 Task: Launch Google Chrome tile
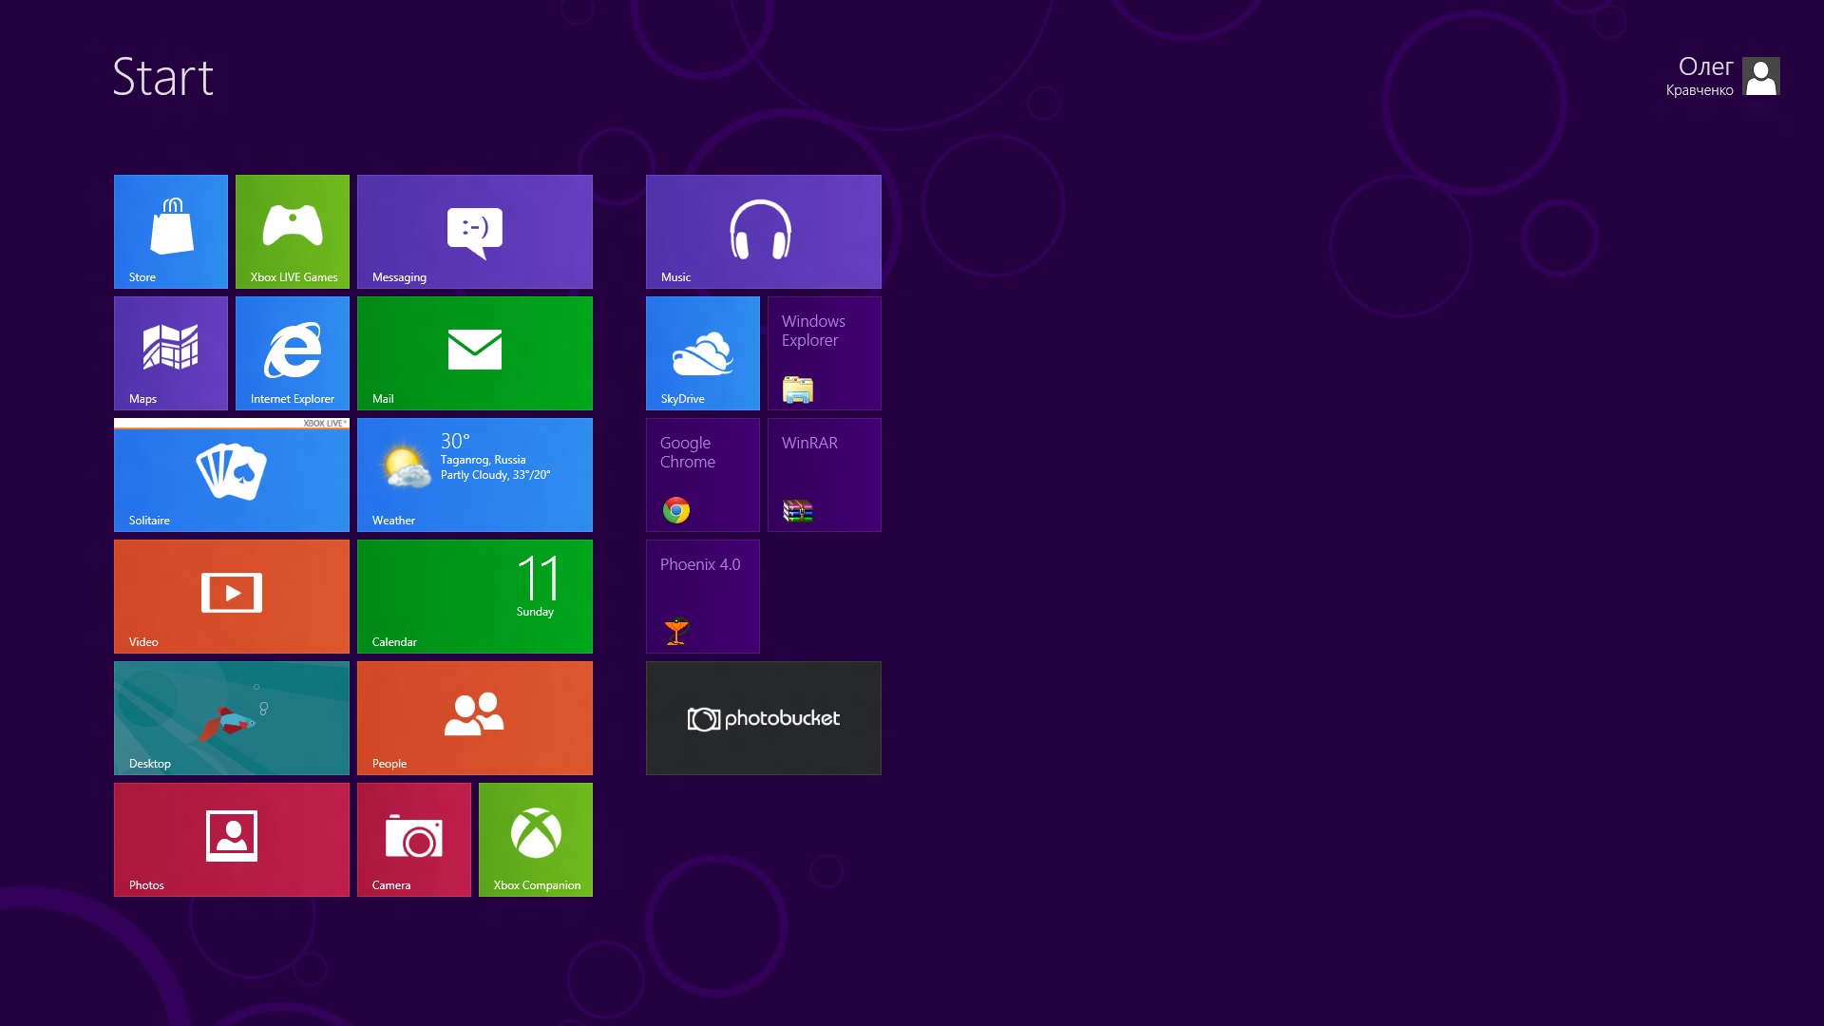pyautogui.click(x=703, y=475)
